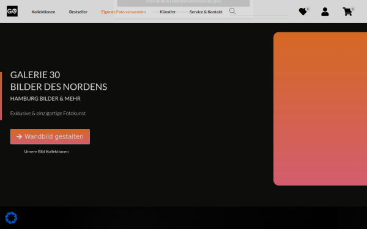This screenshot has width=367, height=229.
Task: Follow the Unsere Bild Kollektionen link
Action: 46,151
